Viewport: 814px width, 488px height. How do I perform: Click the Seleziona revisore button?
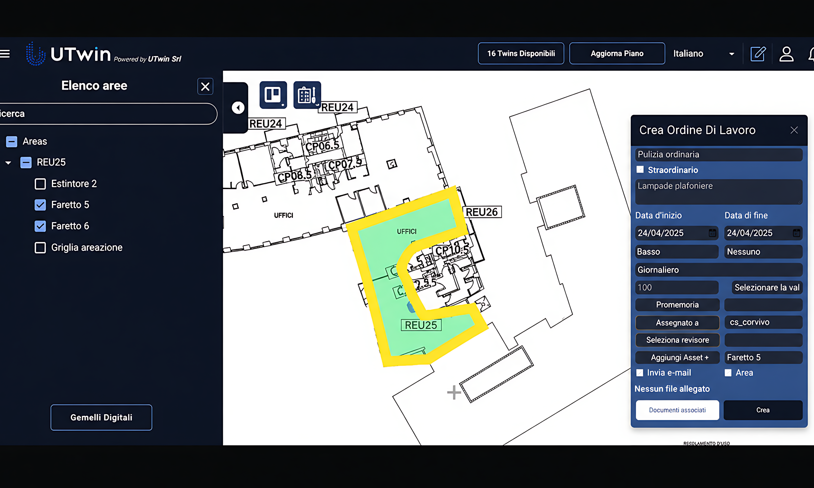(x=677, y=340)
